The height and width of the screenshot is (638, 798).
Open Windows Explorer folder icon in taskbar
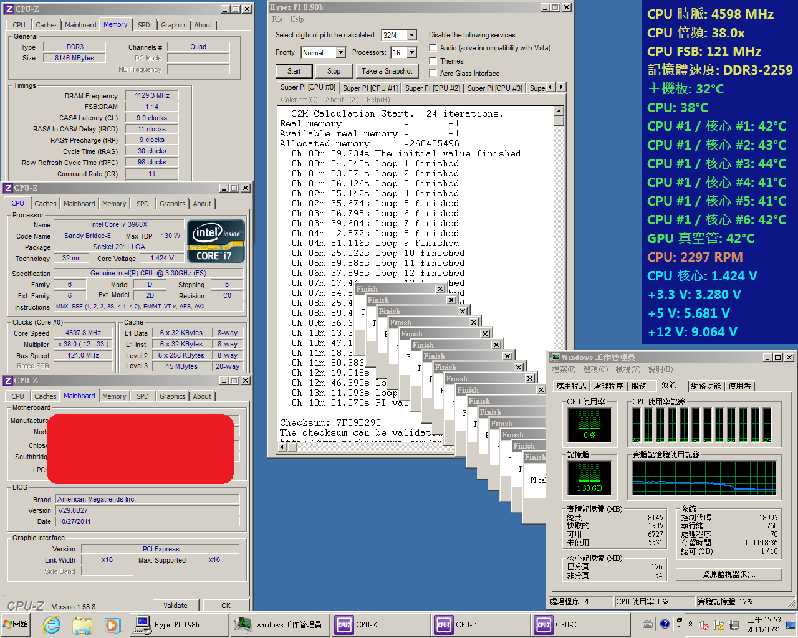(82, 625)
